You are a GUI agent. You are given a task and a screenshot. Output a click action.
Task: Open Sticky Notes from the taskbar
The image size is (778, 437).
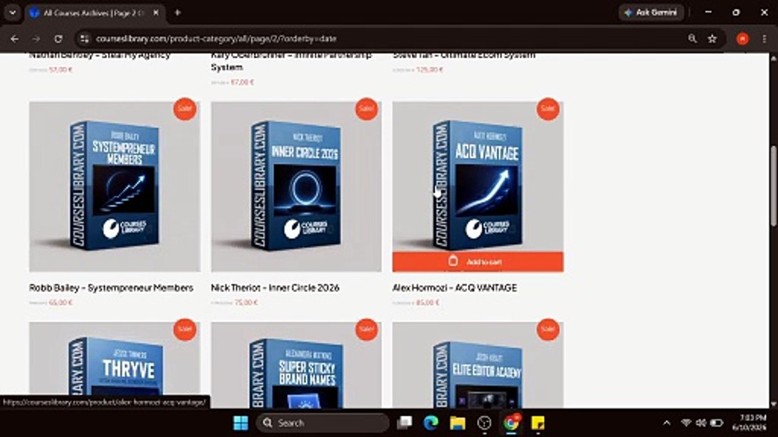(x=538, y=423)
